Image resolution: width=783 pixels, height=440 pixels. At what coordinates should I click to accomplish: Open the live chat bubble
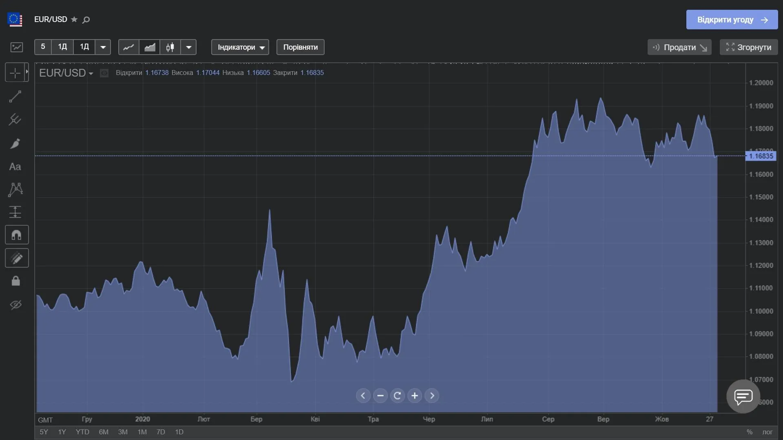743,396
